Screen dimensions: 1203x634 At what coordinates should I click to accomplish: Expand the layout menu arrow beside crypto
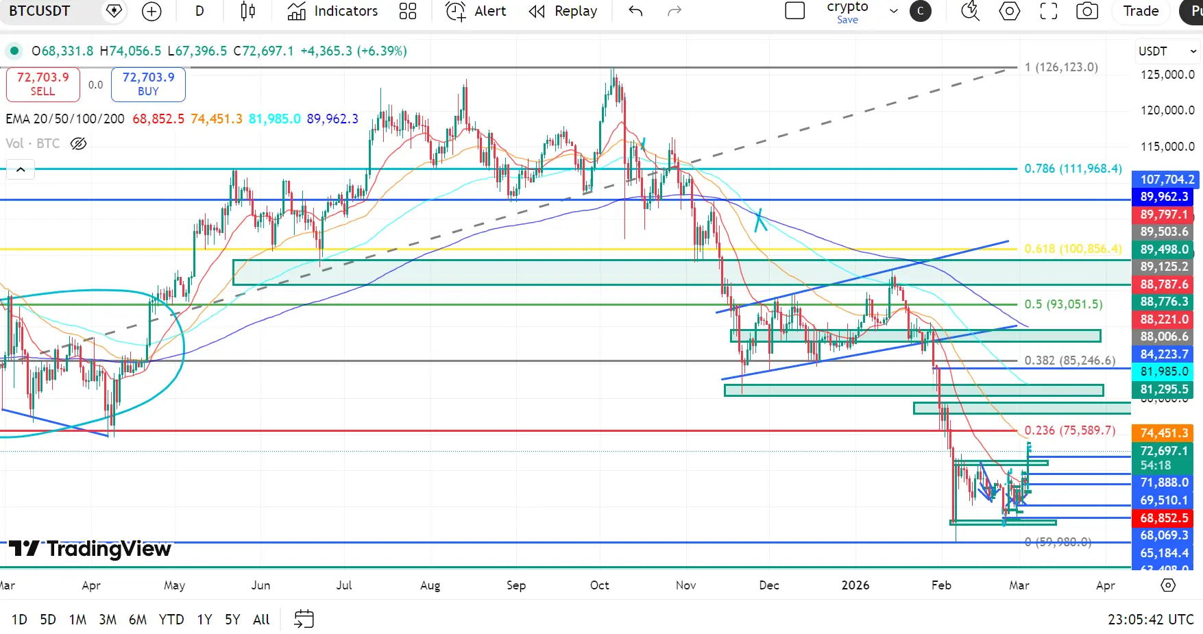coord(894,11)
